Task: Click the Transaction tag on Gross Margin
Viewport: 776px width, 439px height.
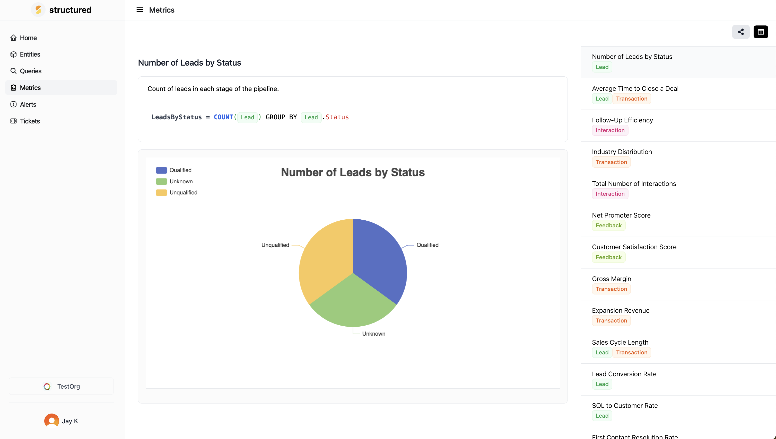Action: click(x=611, y=289)
